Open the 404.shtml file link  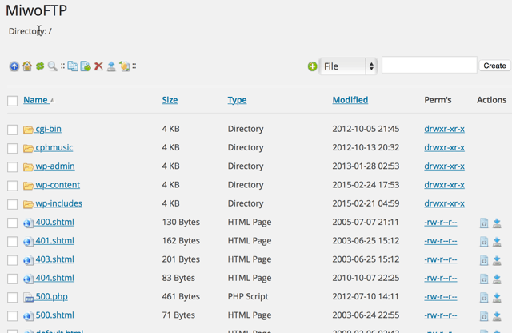pyautogui.click(x=55, y=278)
